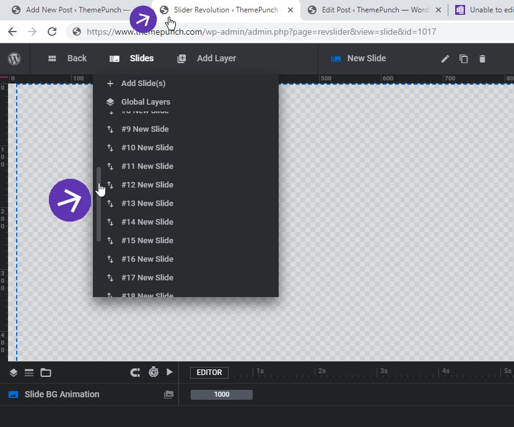Screen dimensions: 514x427
Task: Reload the browser page
Action: pyautogui.click(x=52, y=32)
